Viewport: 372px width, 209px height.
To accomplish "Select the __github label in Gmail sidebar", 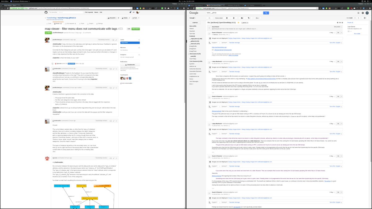I will (194, 41).
